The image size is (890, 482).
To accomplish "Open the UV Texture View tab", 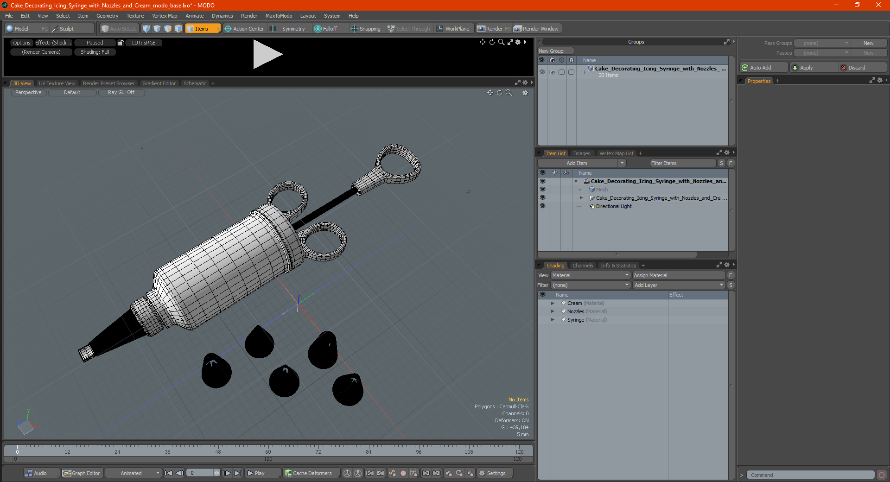I will coord(57,83).
